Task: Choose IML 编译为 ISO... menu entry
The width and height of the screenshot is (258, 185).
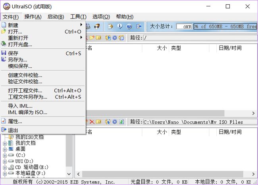Action: tap(43, 113)
